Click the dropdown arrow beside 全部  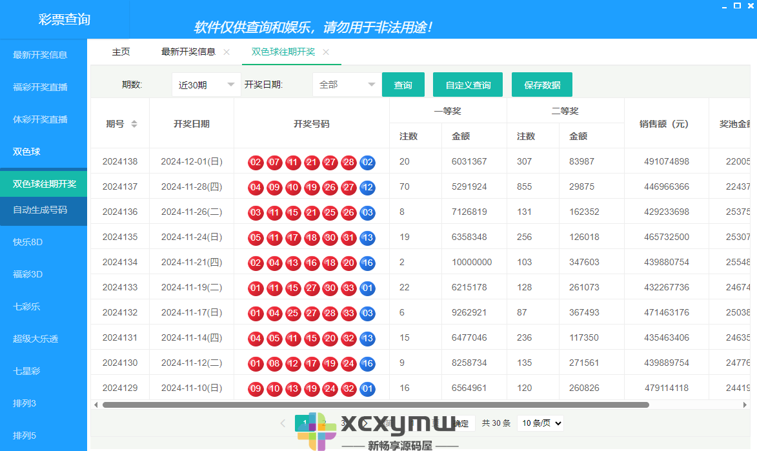coord(371,84)
